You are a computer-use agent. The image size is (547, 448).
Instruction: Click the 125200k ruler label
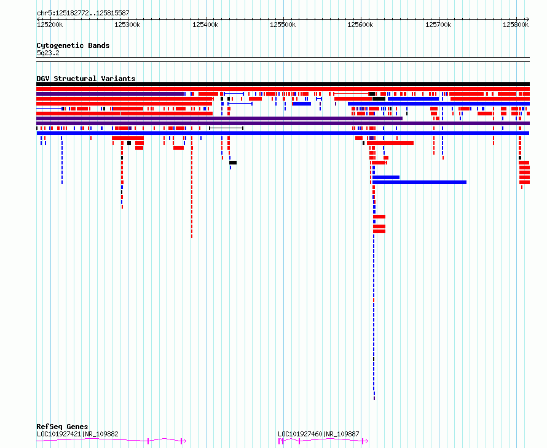pyautogui.click(x=50, y=25)
